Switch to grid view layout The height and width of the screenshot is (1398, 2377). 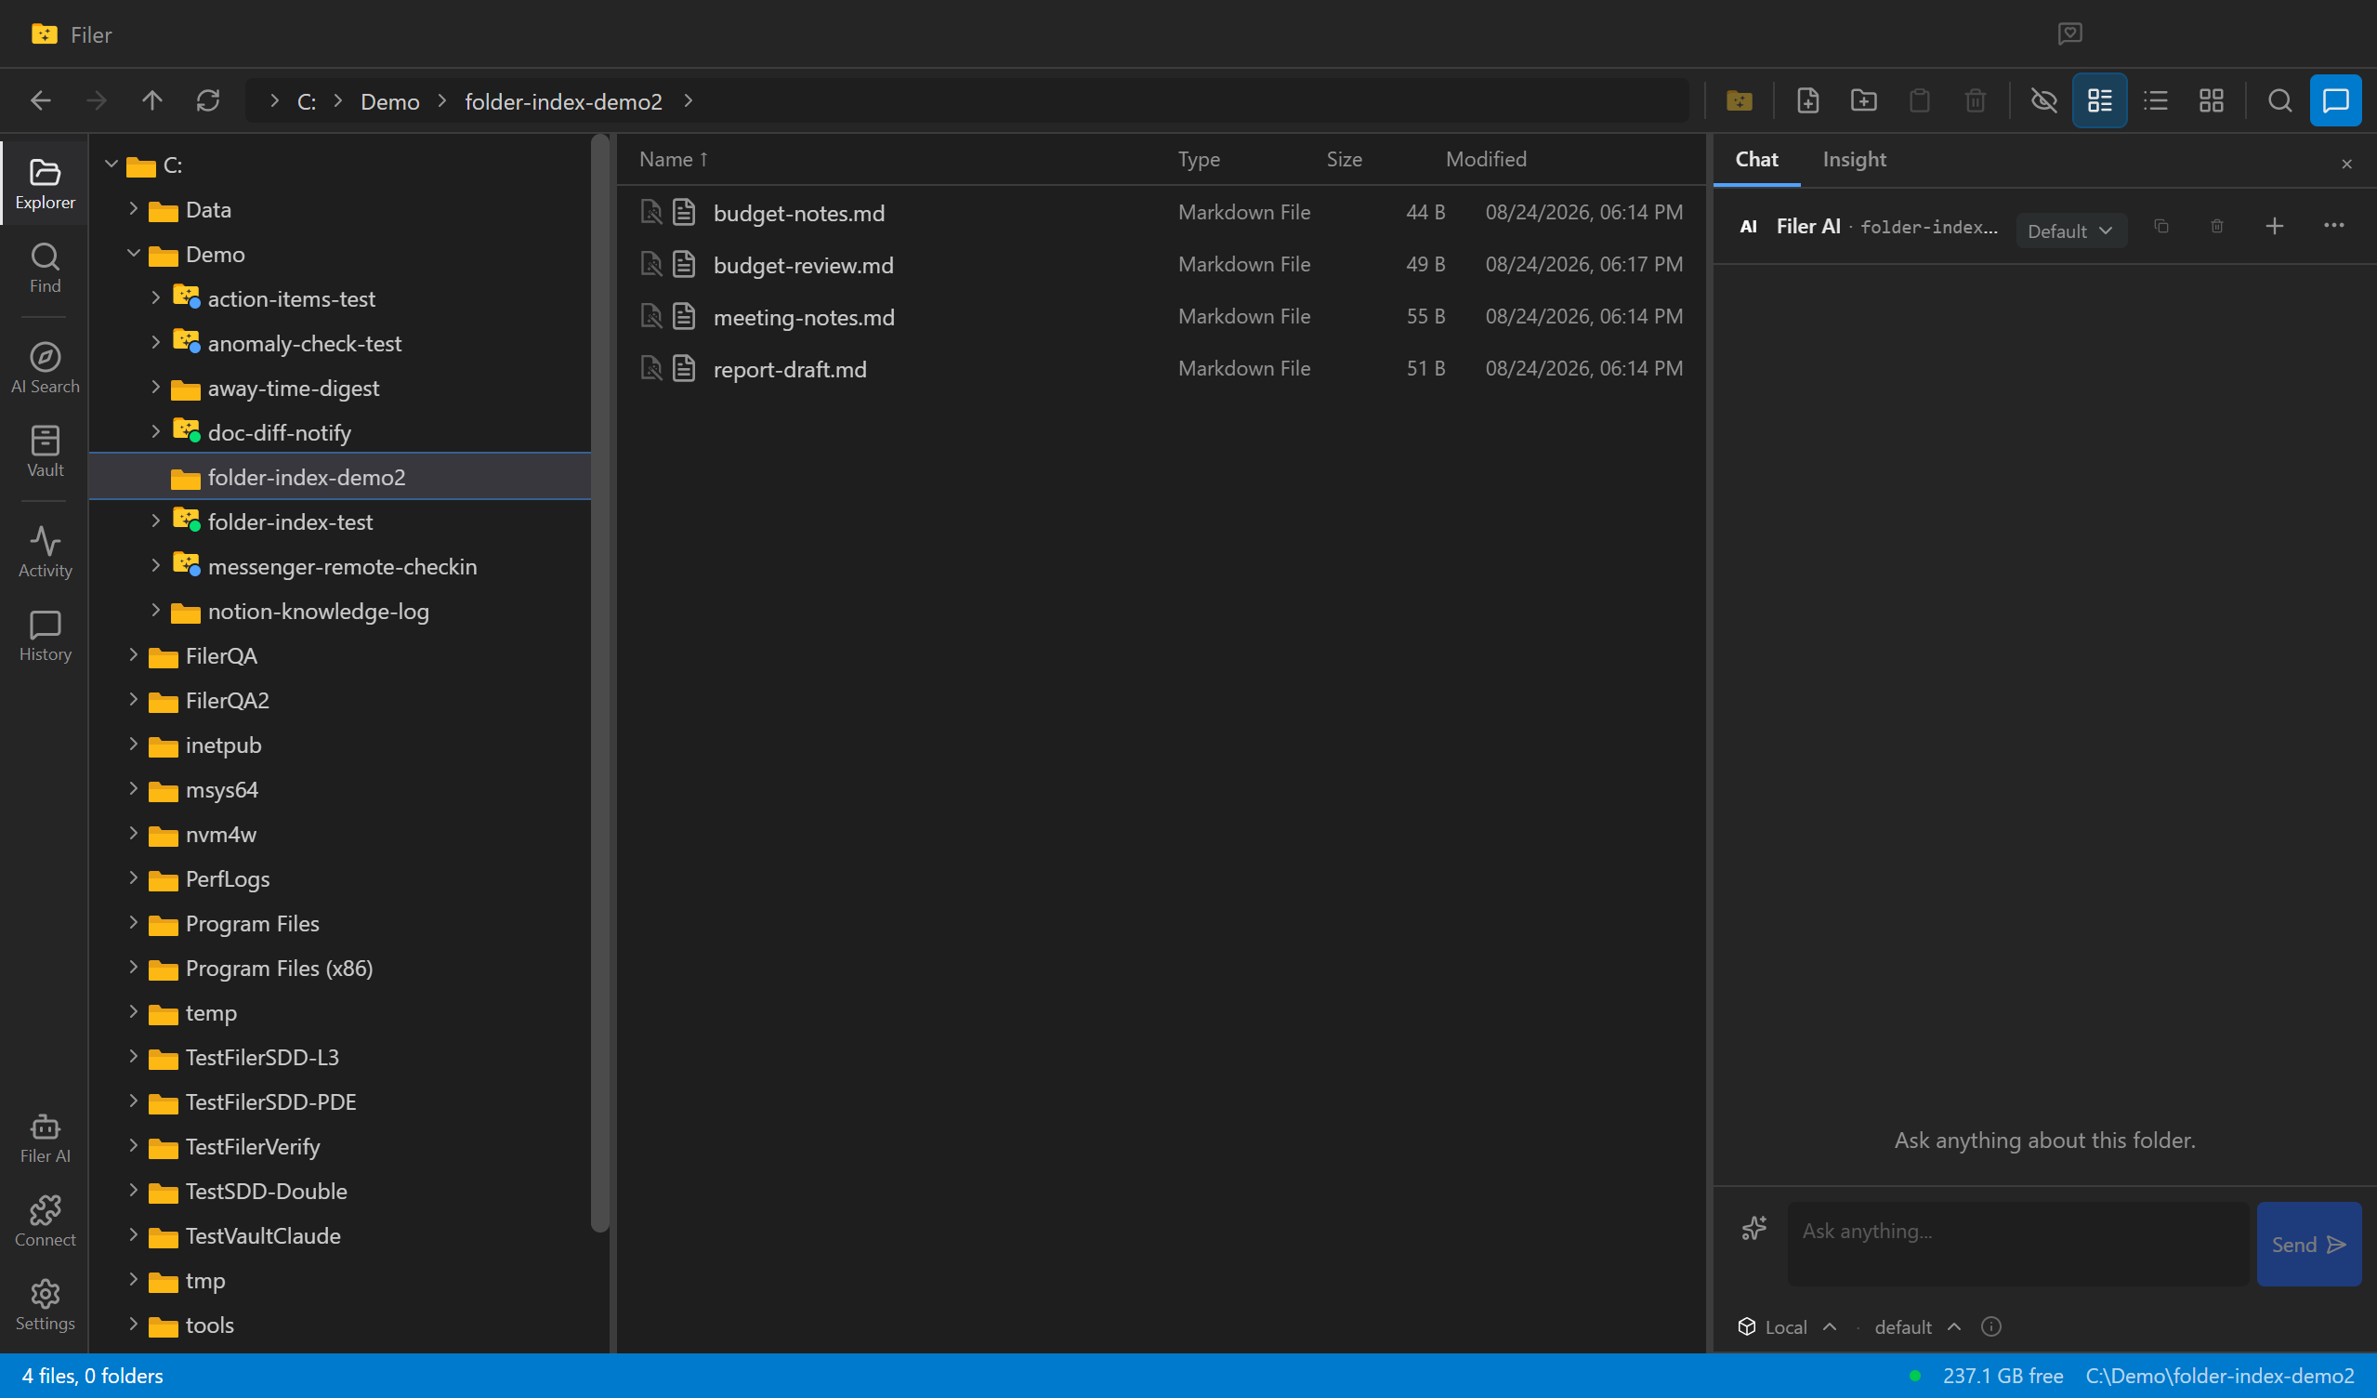[x=2212, y=101]
